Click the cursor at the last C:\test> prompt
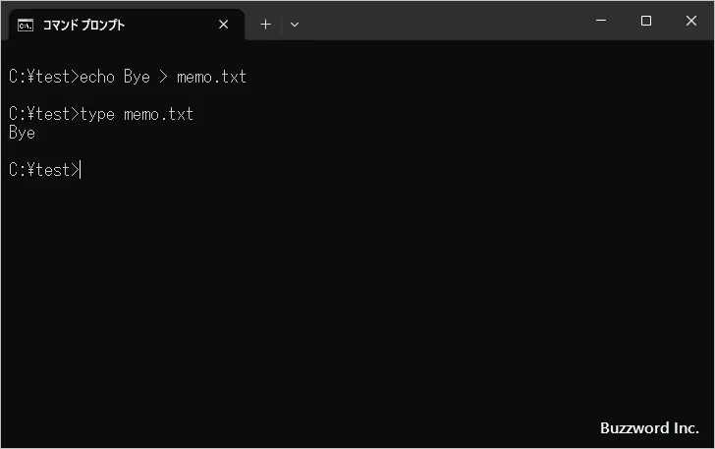The image size is (715, 449). [81, 170]
